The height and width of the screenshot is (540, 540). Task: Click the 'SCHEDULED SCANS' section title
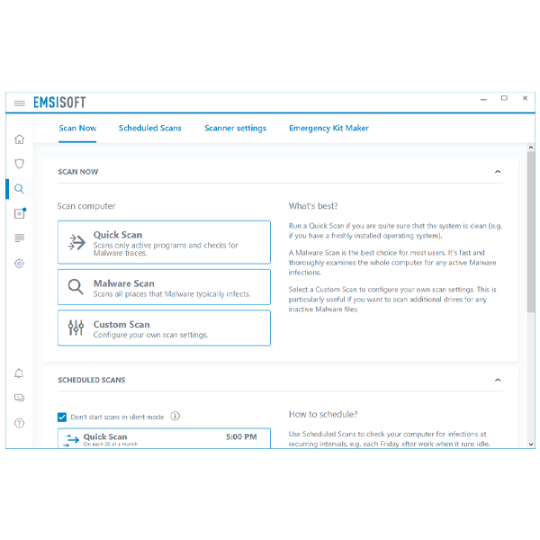pos(92,380)
